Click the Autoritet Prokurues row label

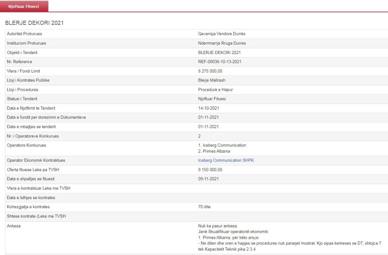coord(24,34)
